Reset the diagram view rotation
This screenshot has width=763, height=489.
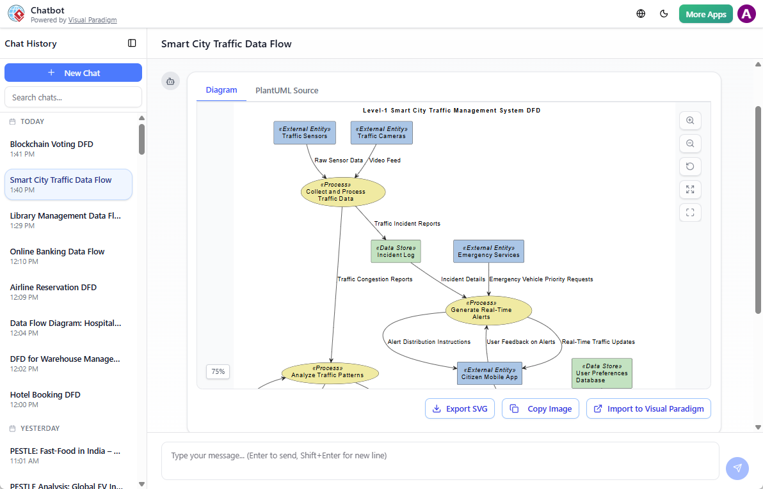pos(690,166)
